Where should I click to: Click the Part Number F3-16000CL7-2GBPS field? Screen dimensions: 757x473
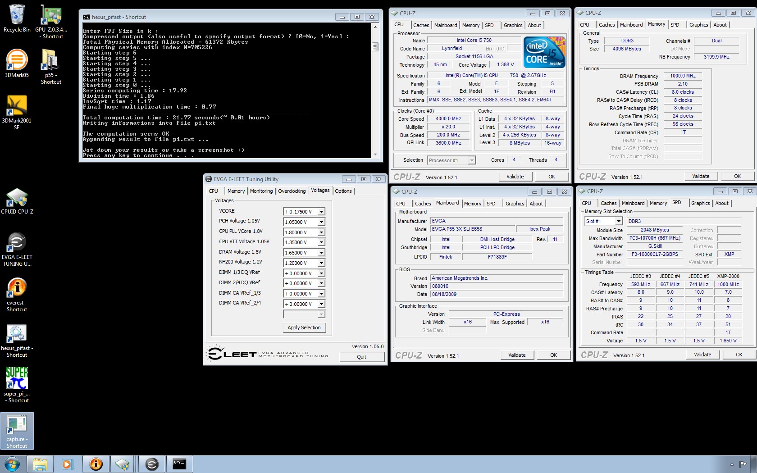pyautogui.click(x=655, y=255)
